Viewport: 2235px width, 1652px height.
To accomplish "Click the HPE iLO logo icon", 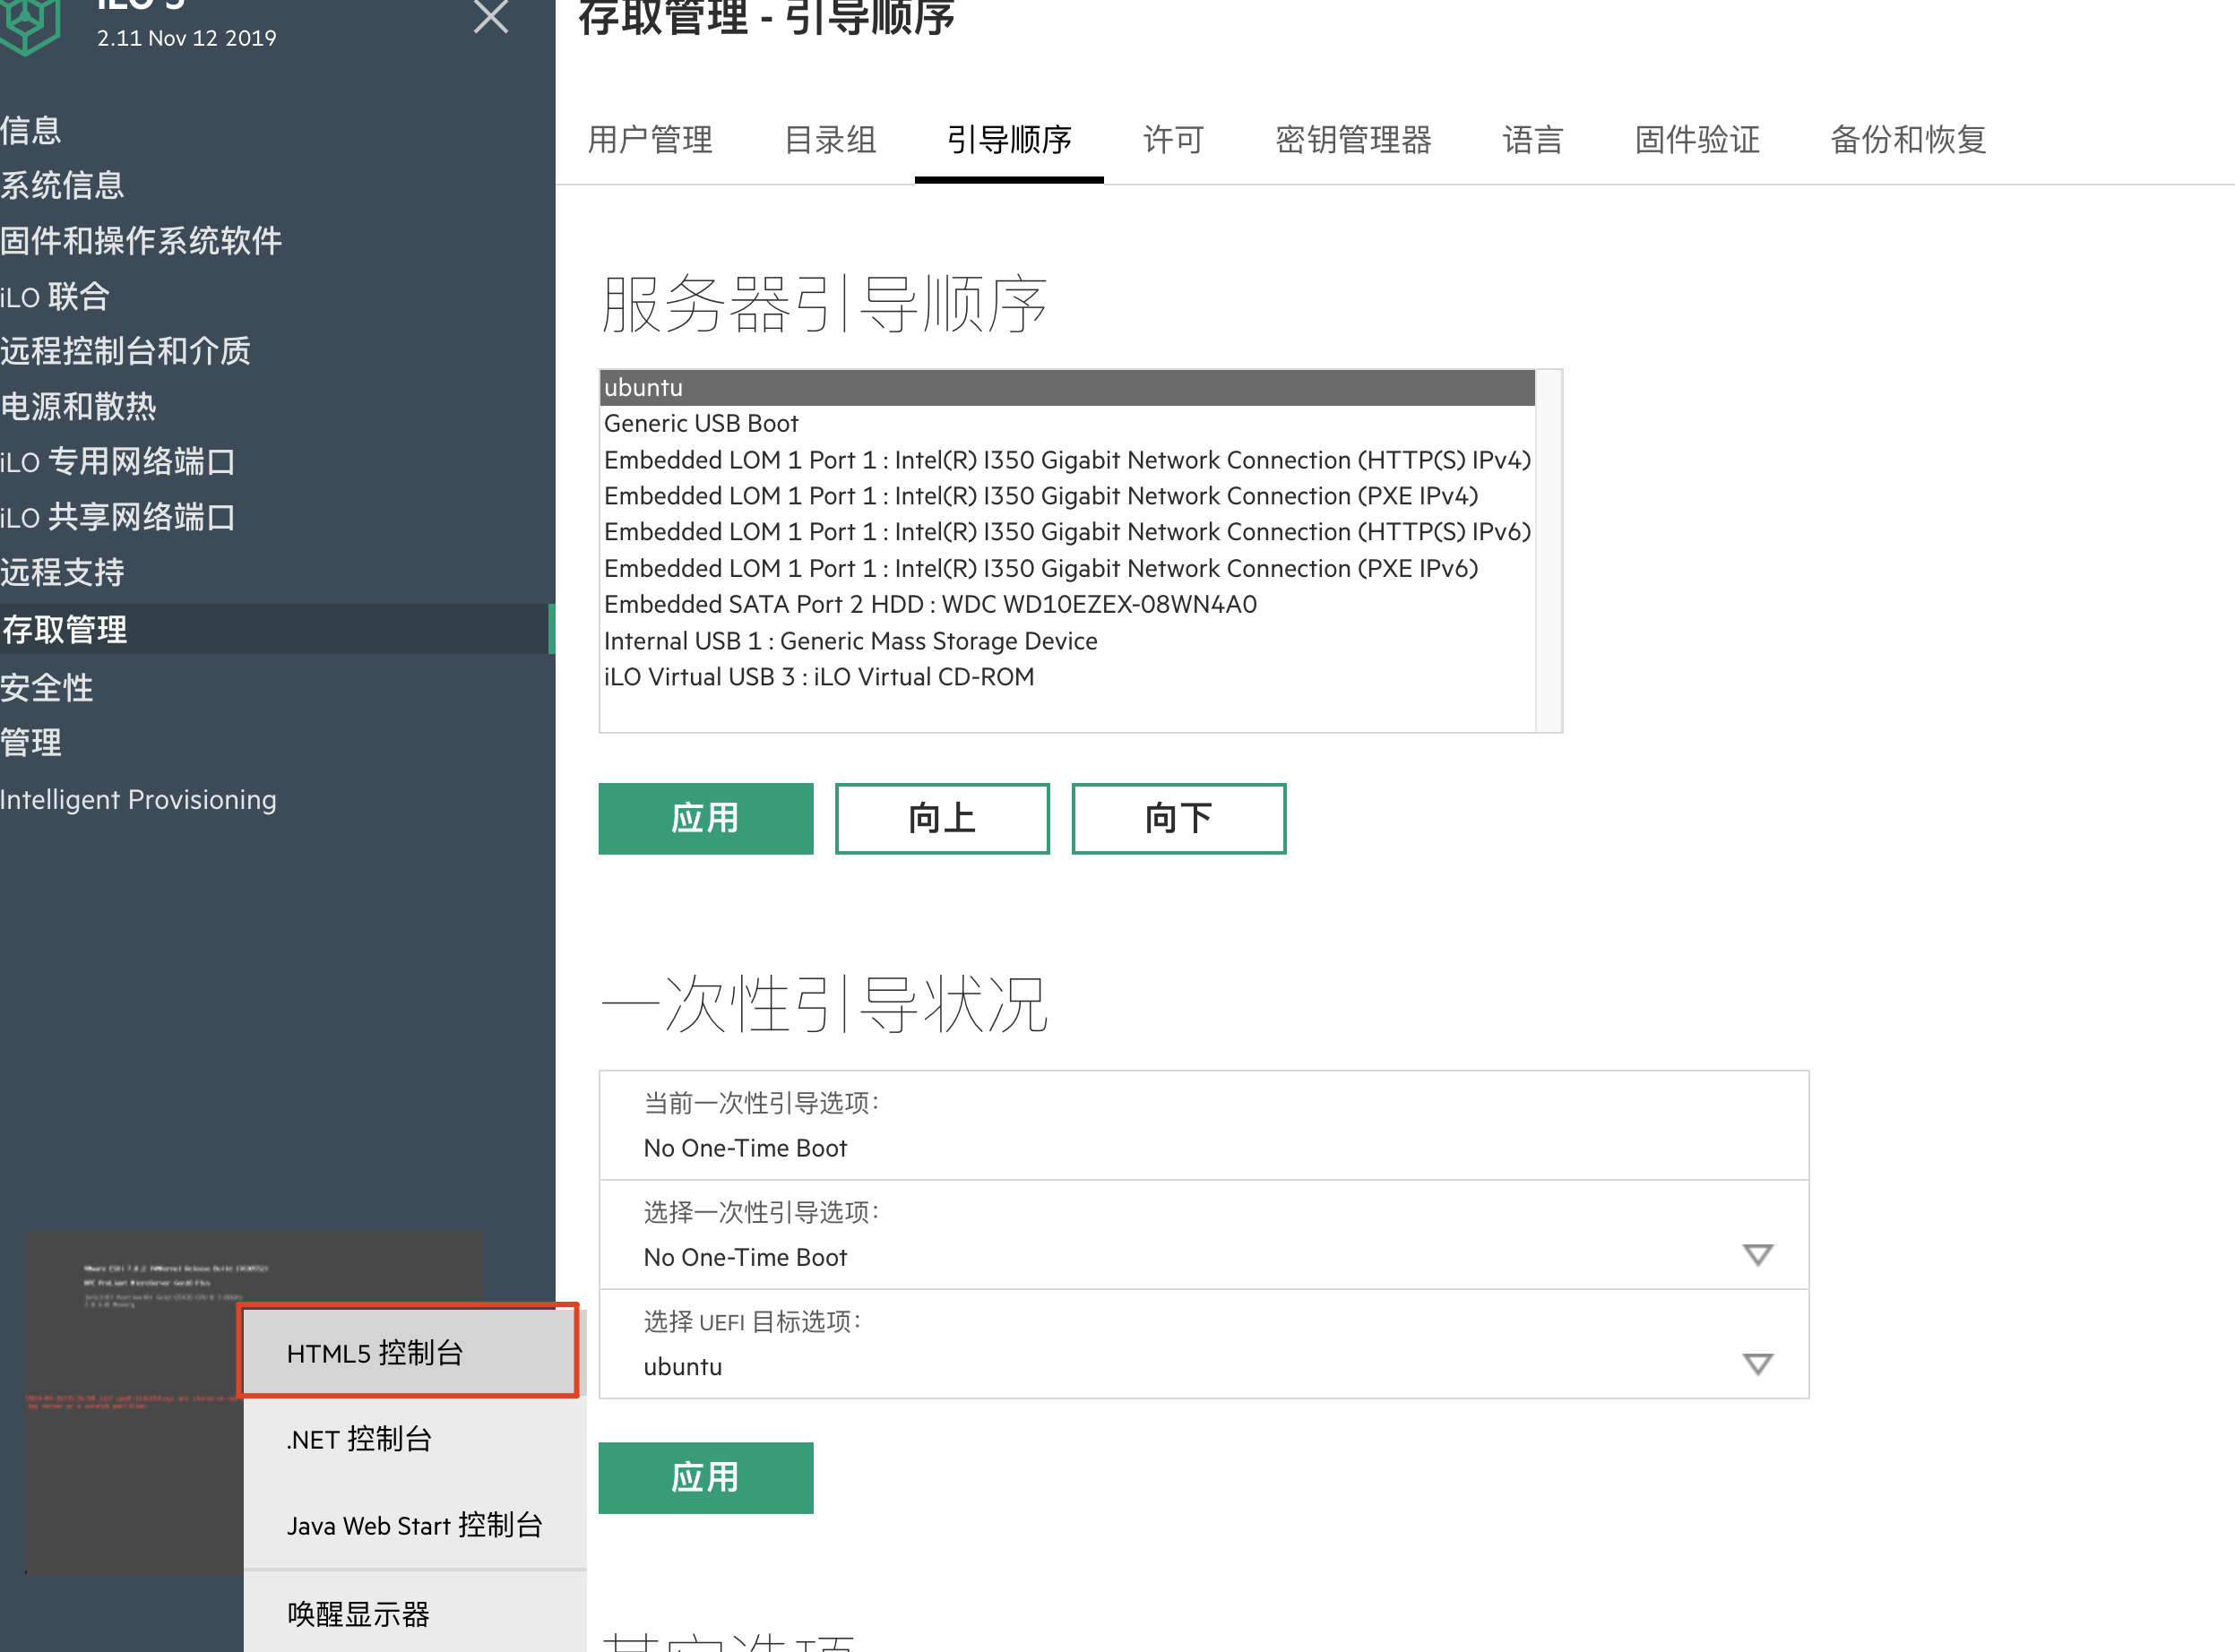I will (x=30, y=24).
